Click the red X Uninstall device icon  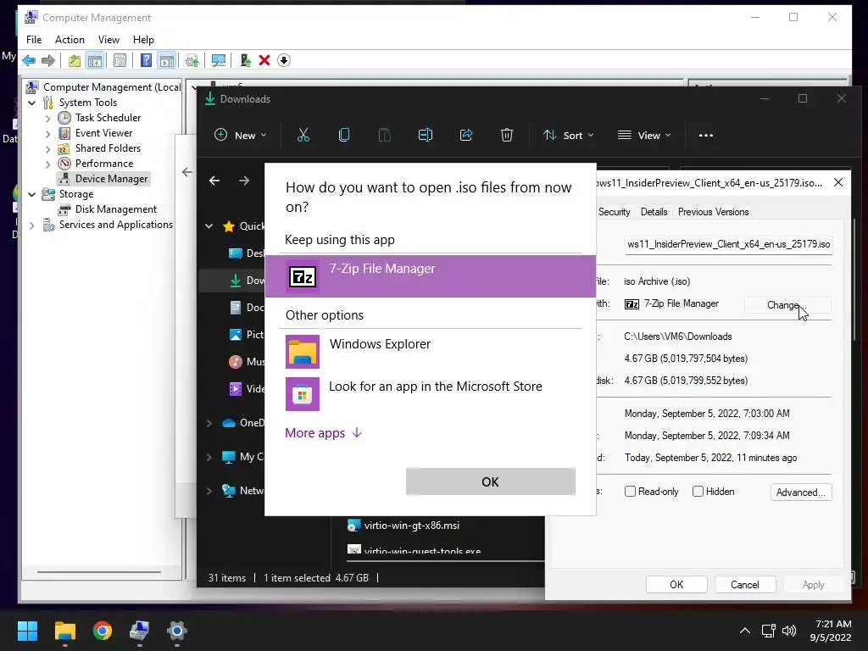click(264, 60)
